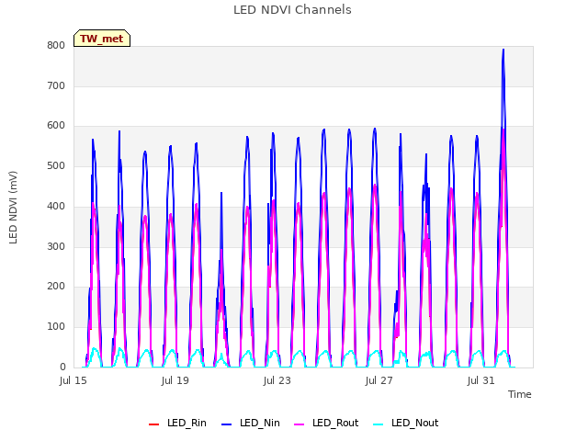The height and width of the screenshot is (441, 588).
Task: Click the red LED_Rin legend color marker
Action: [x=153, y=424]
